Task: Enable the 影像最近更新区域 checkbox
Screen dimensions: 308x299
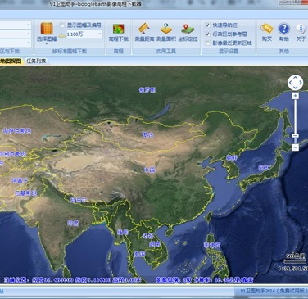Action: pos(208,43)
